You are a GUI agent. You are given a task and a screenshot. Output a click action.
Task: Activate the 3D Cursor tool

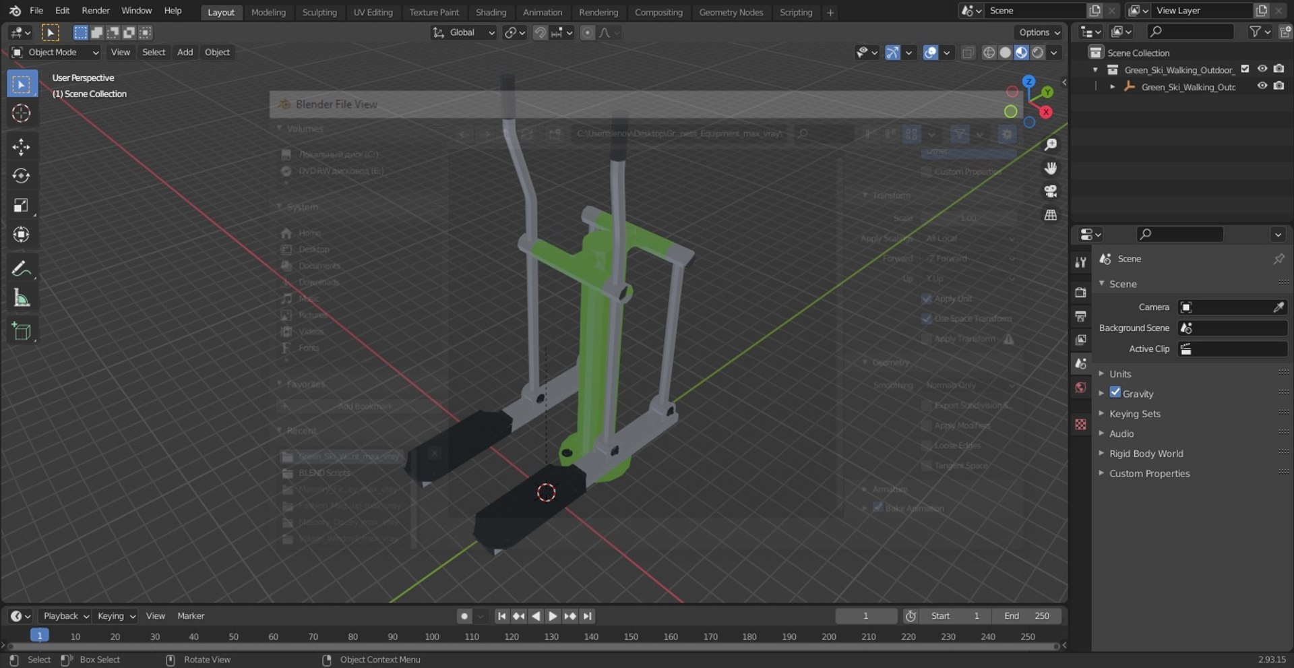tap(22, 113)
